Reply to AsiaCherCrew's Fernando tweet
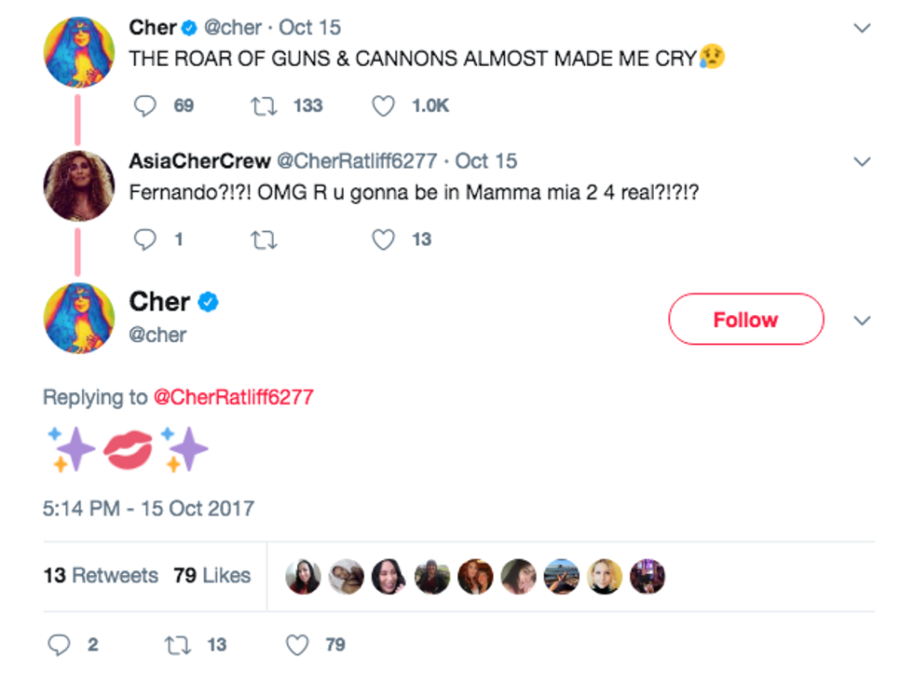 [x=146, y=240]
